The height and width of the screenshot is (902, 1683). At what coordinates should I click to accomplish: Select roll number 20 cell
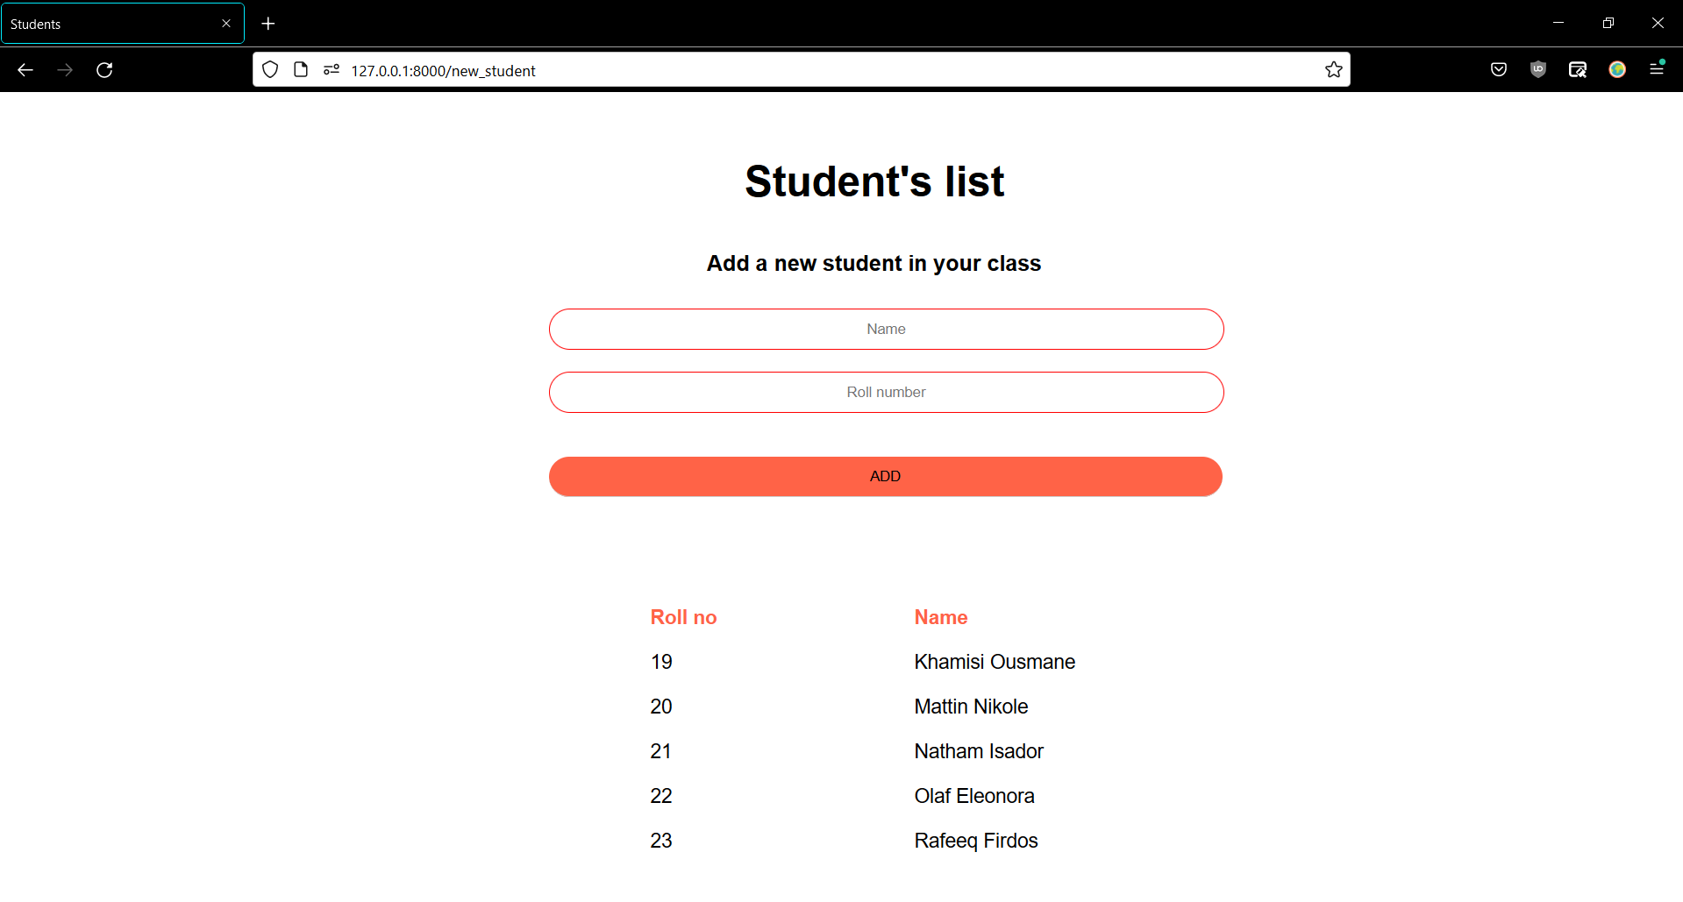click(661, 707)
